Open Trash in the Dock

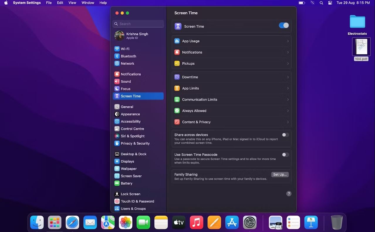[x=337, y=222]
